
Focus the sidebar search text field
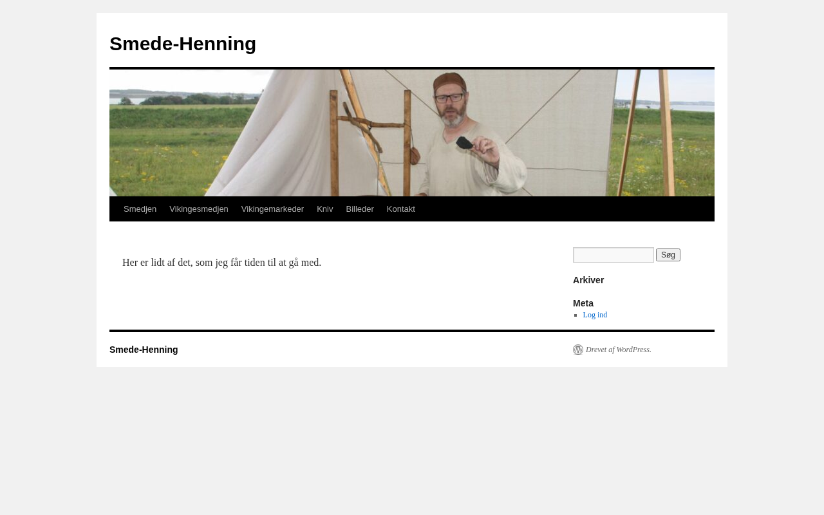[x=613, y=255]
